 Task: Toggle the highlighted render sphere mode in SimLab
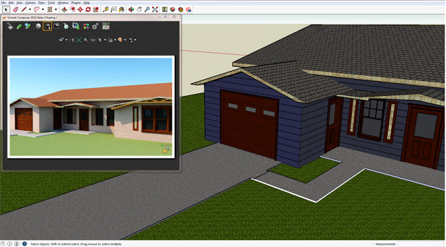(x=47, y=26)
